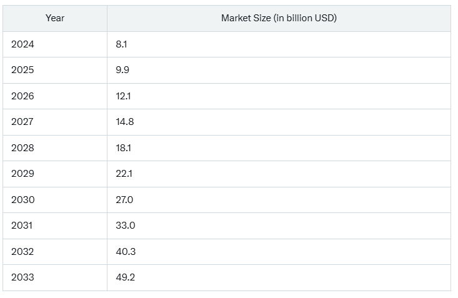Select the 2027 year cell
This screenshot has height=298, width=458.
pos(22,122)
